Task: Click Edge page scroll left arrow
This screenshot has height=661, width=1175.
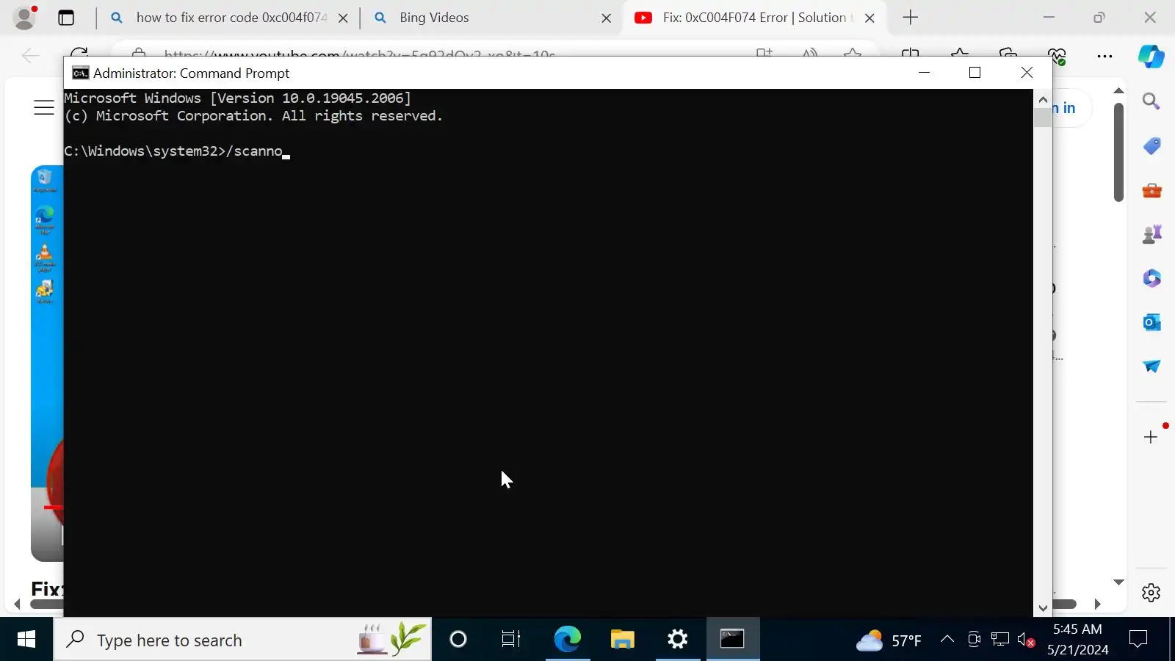Action: tap(17, 604)
